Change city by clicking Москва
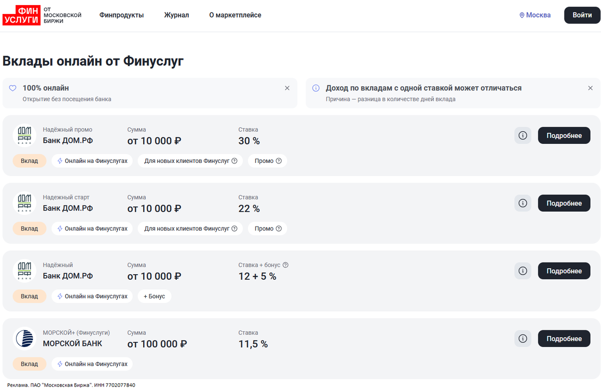601x391 pixels. point(538,15)
